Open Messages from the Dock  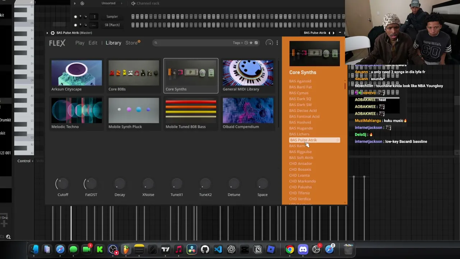pyautogui.click(x=73, y=249)
